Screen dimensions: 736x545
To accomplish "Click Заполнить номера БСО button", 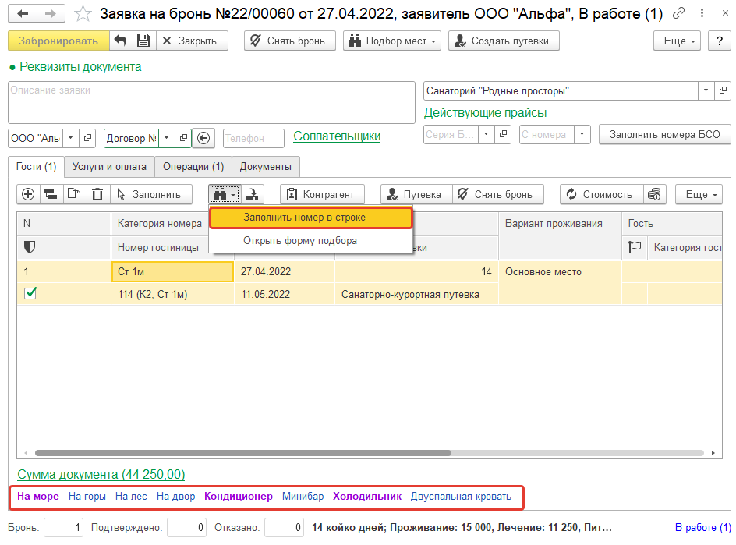I will (x=664, y=134).
